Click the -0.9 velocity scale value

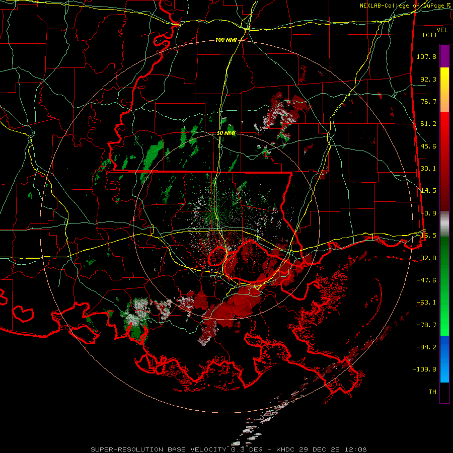pyautogui.click(x=428, y=213)
